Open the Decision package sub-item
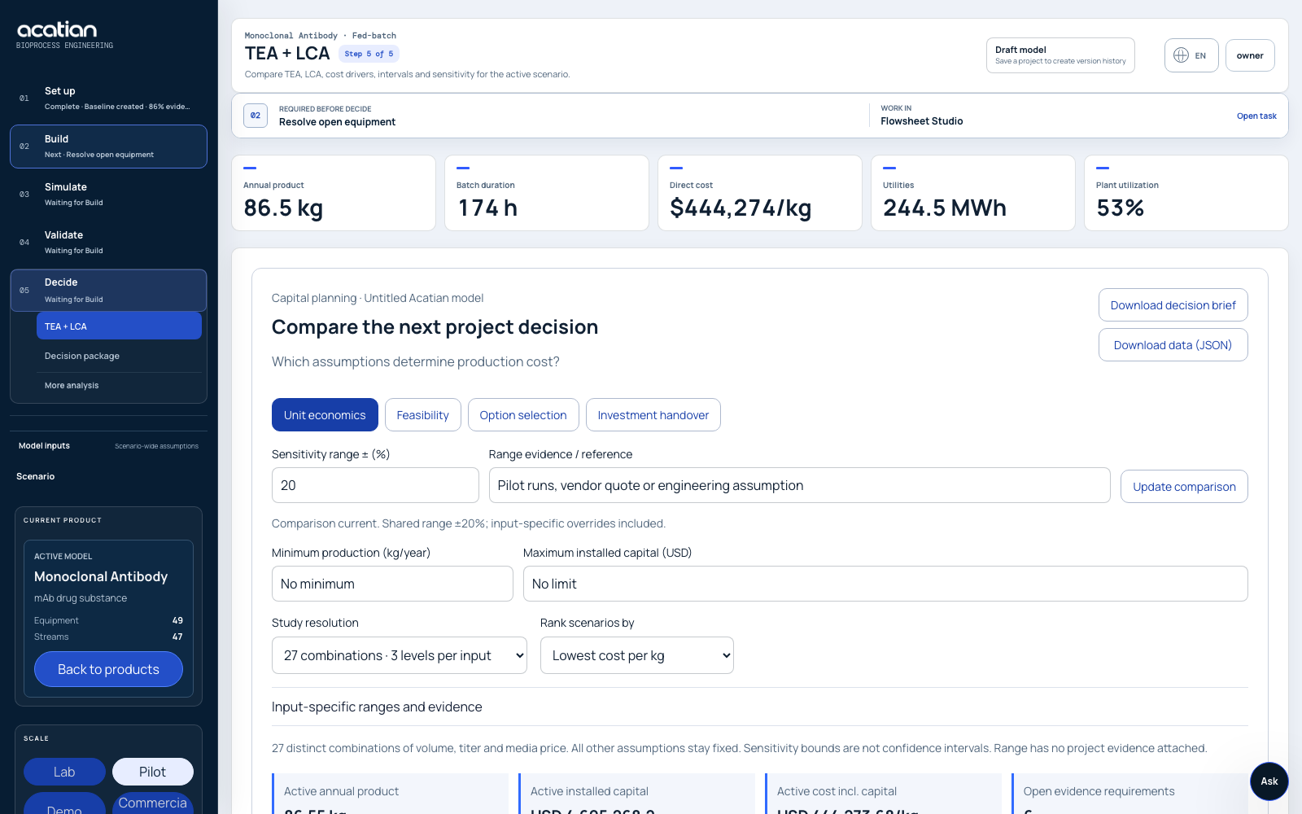This screenshot has height=814, width=1302. 119,356
